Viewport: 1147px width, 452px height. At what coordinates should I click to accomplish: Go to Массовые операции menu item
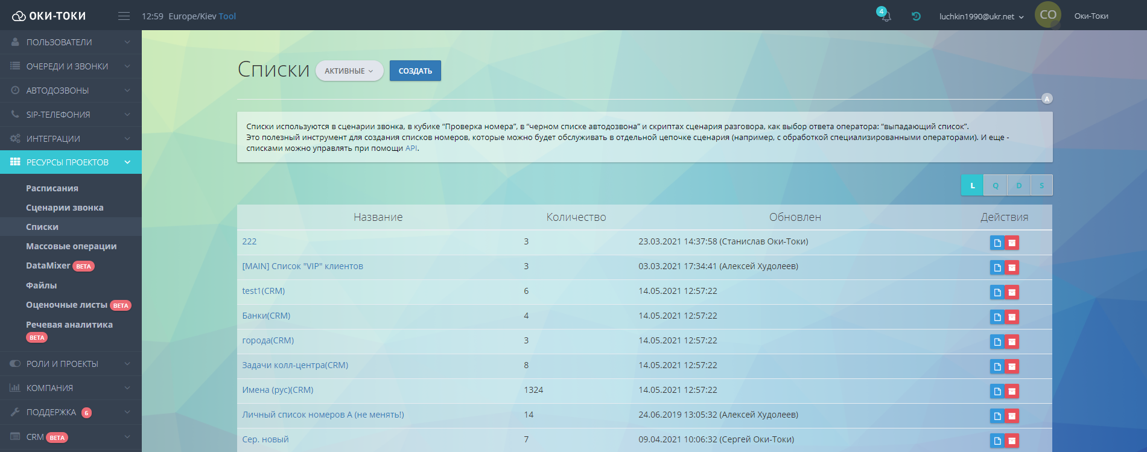click(x=71, y=246)
